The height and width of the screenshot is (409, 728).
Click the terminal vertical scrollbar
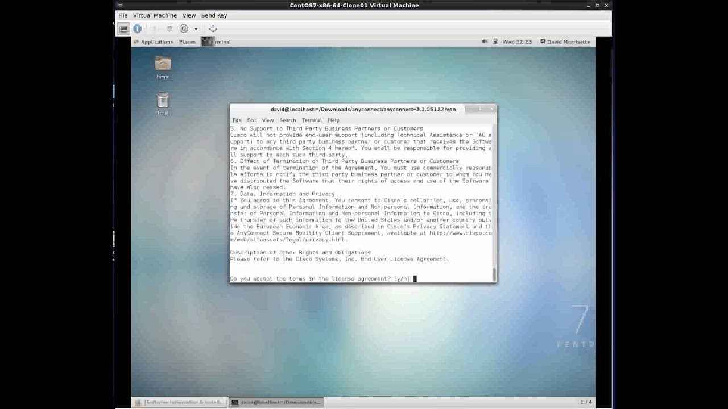click(x=494, y=203)
